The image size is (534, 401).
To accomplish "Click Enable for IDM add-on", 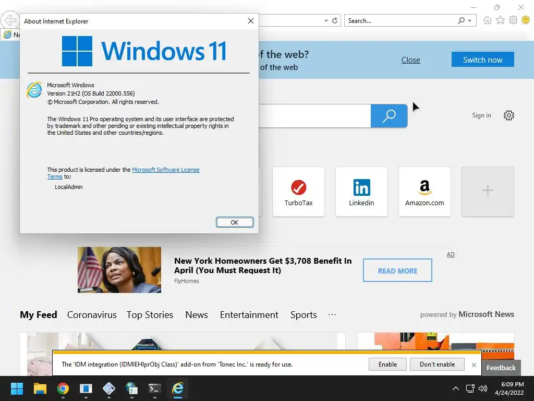I will [x=387, y=364].
